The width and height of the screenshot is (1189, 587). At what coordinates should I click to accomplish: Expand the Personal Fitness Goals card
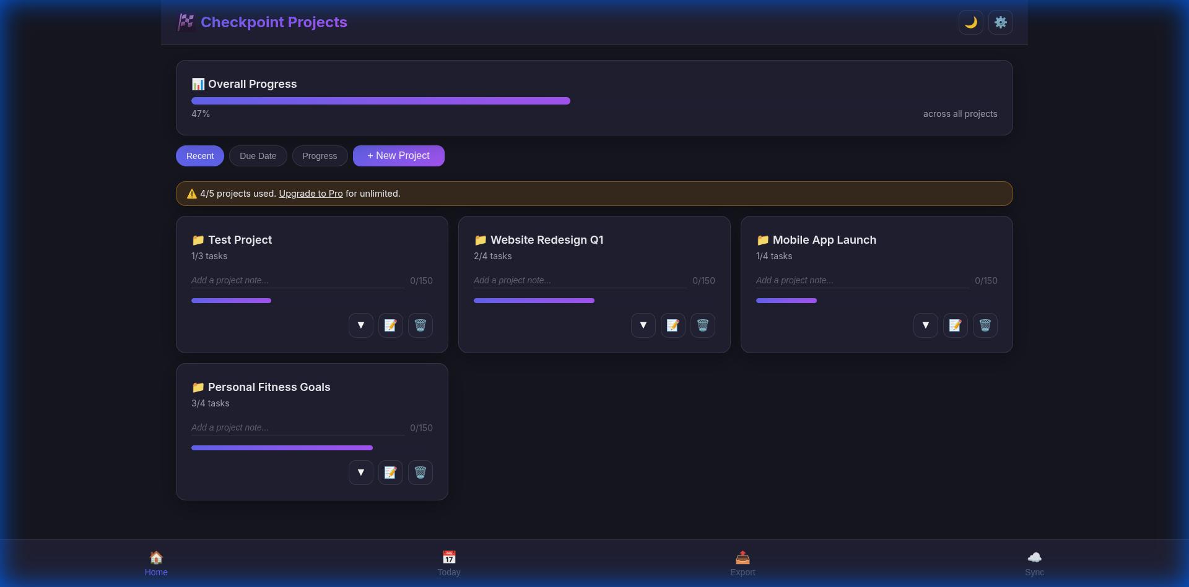point(361,473)
